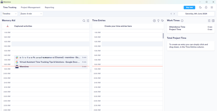This screenshot has width=217, height=111.
Task: Click Project Time label
Action: [x=175, y=30]
